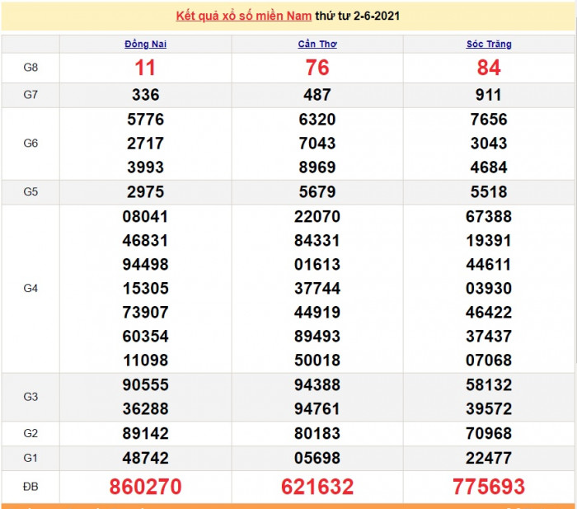Click the G7 row label
577x509 pixels.
coord(30,95)
